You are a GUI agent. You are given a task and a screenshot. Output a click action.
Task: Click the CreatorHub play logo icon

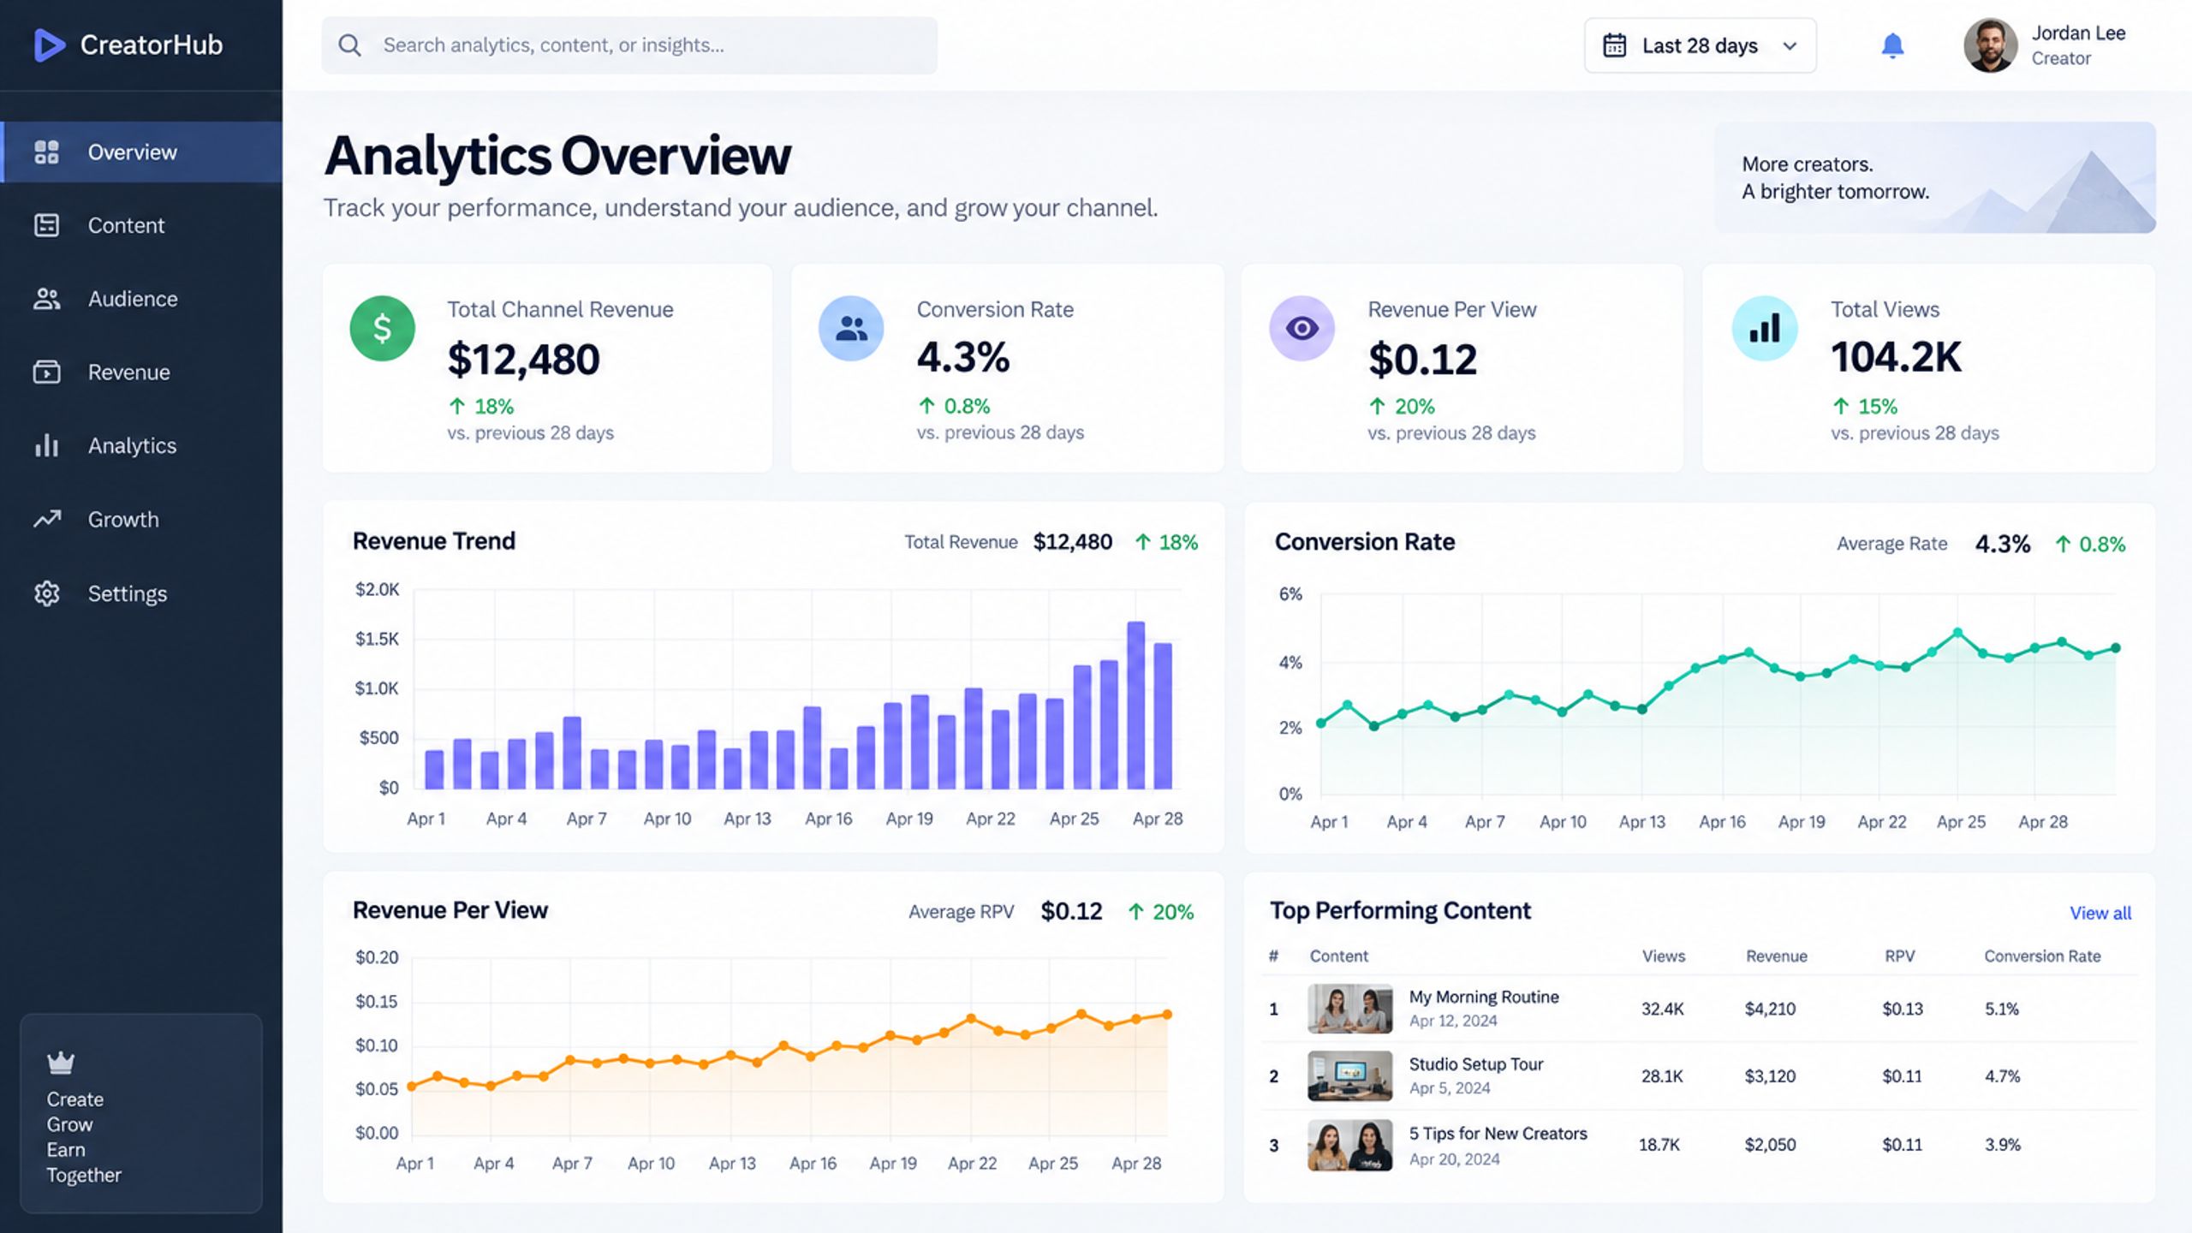tap(49, 45)
